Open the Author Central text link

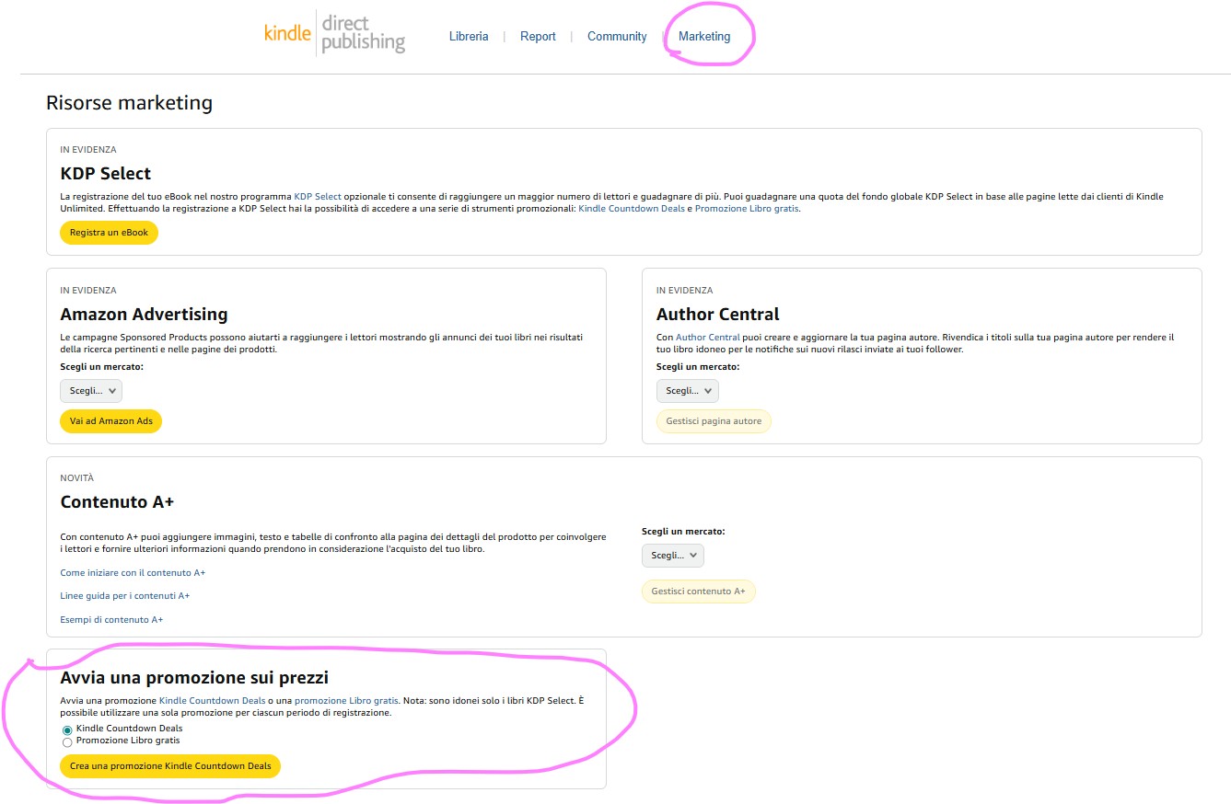point(708,338)
